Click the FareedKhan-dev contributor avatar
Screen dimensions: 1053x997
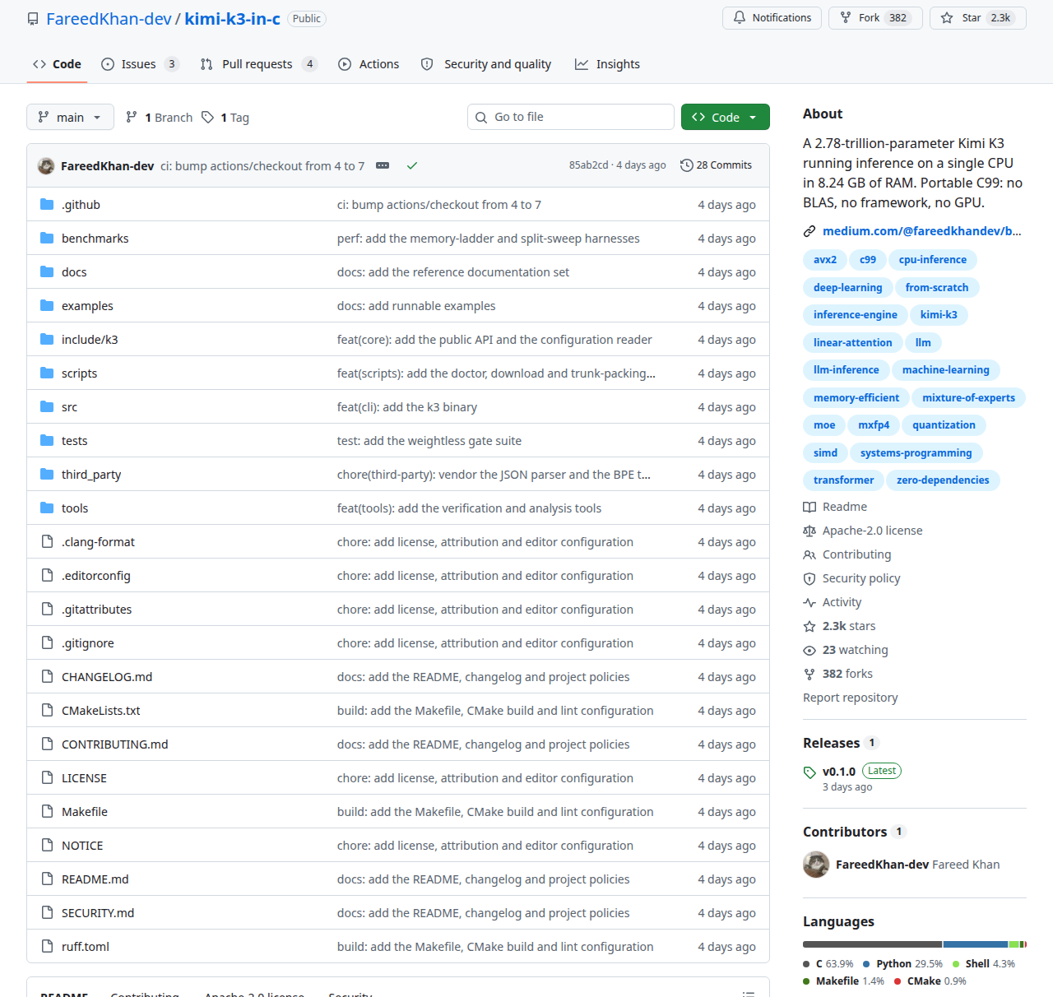click(x=816, y=865)
